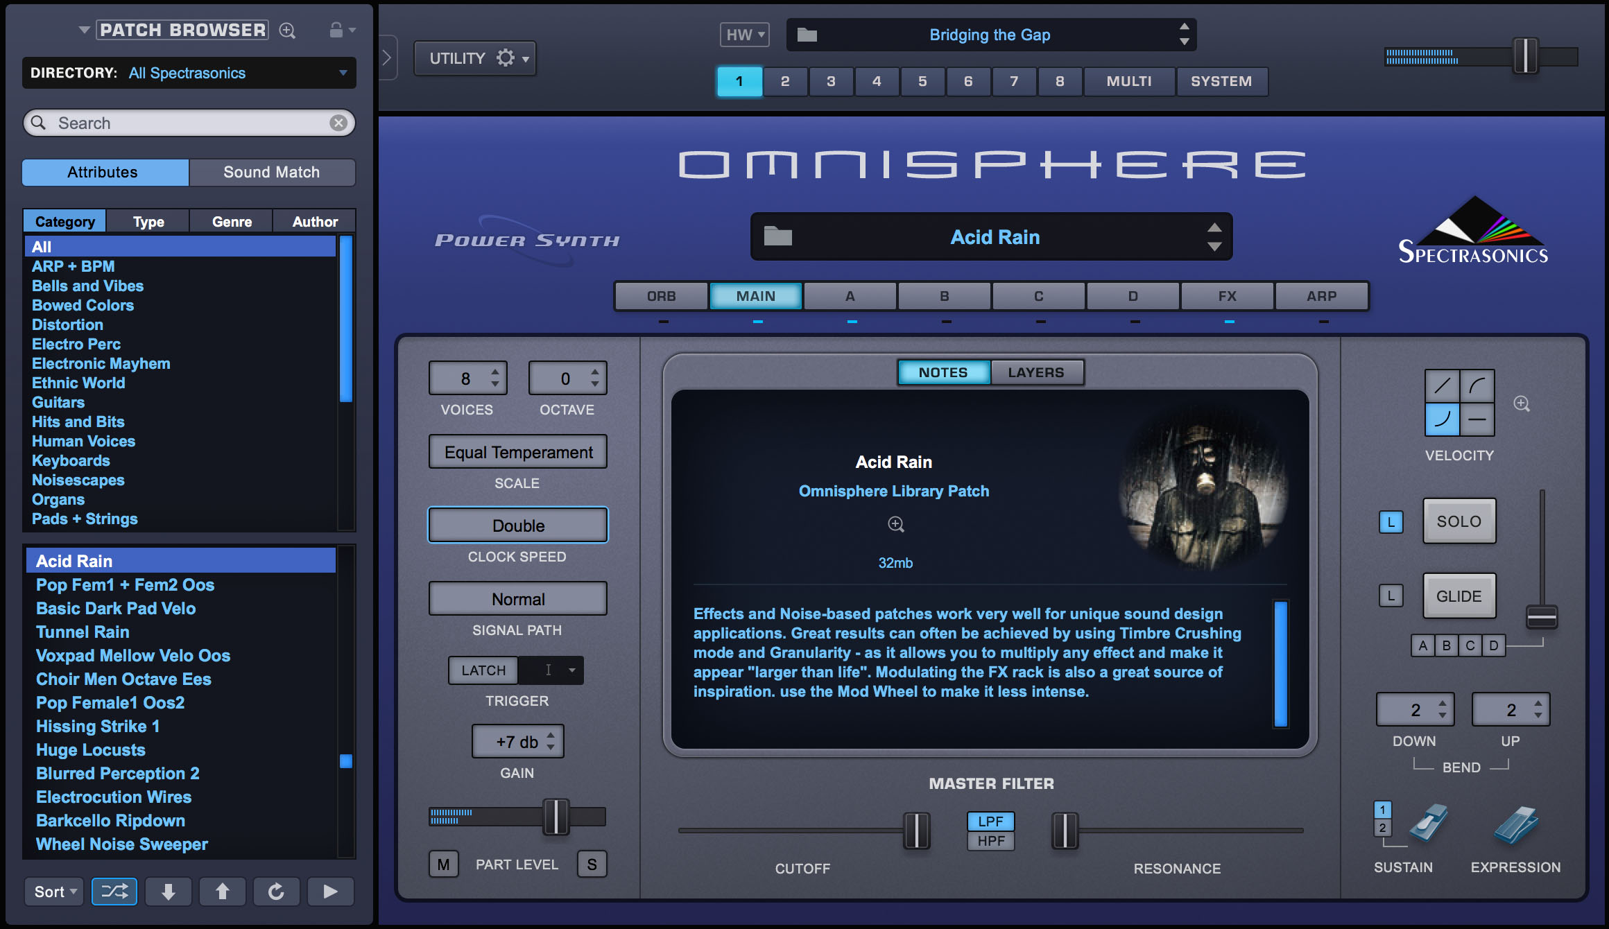Click the GLIDE icon button
1609x929 pixels.
[x=1460, y=597]
